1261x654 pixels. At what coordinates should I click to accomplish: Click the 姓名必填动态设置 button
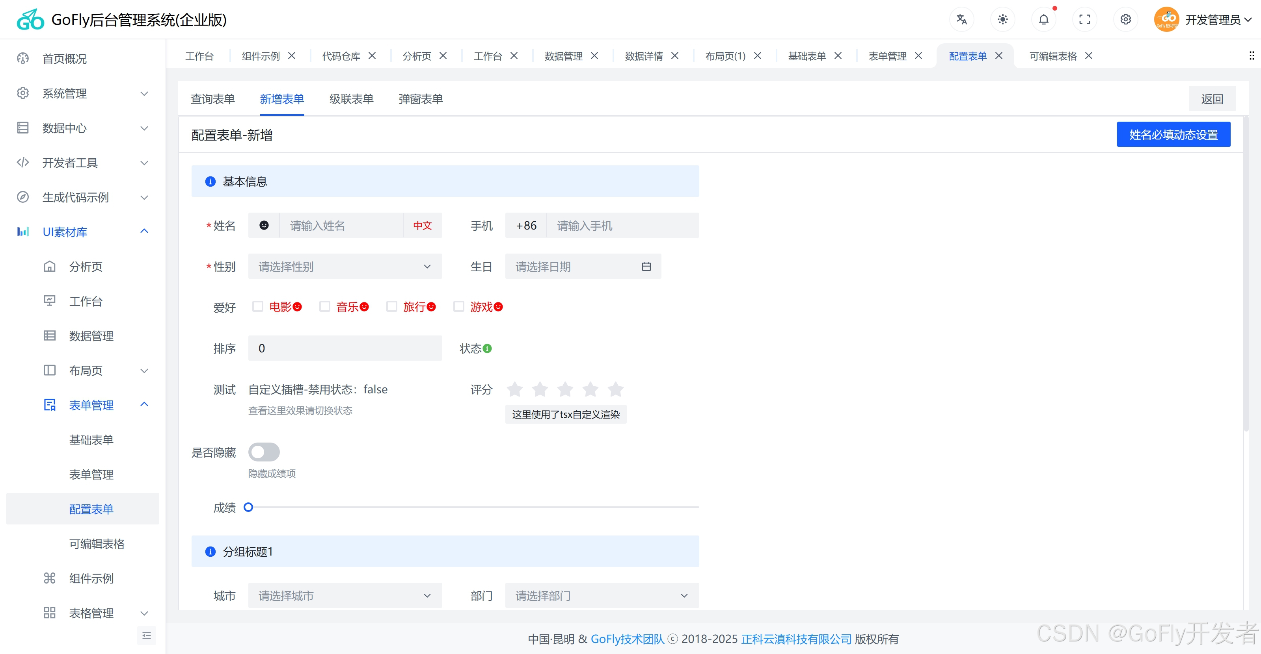tap(1173, 134)
